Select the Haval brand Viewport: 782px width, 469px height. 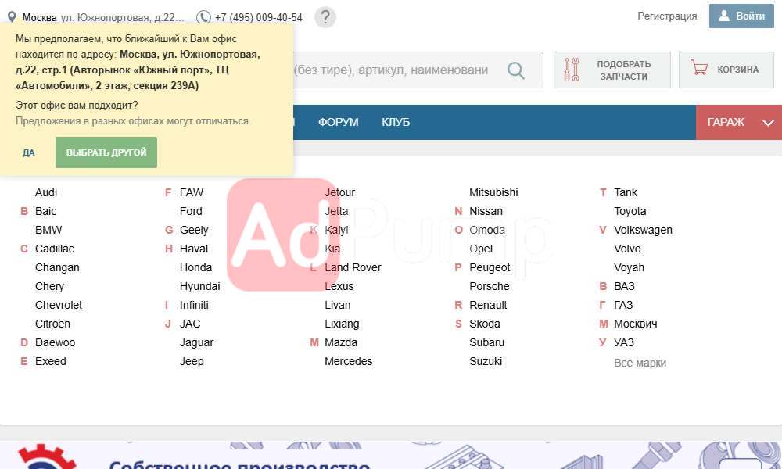(194, 249)
